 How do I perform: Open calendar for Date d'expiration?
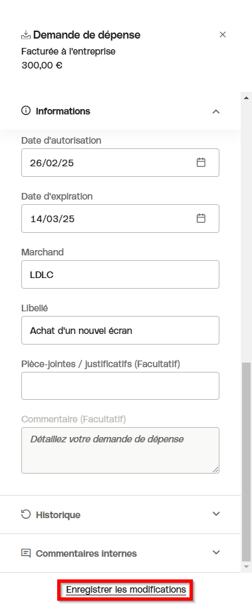[201, 218]
